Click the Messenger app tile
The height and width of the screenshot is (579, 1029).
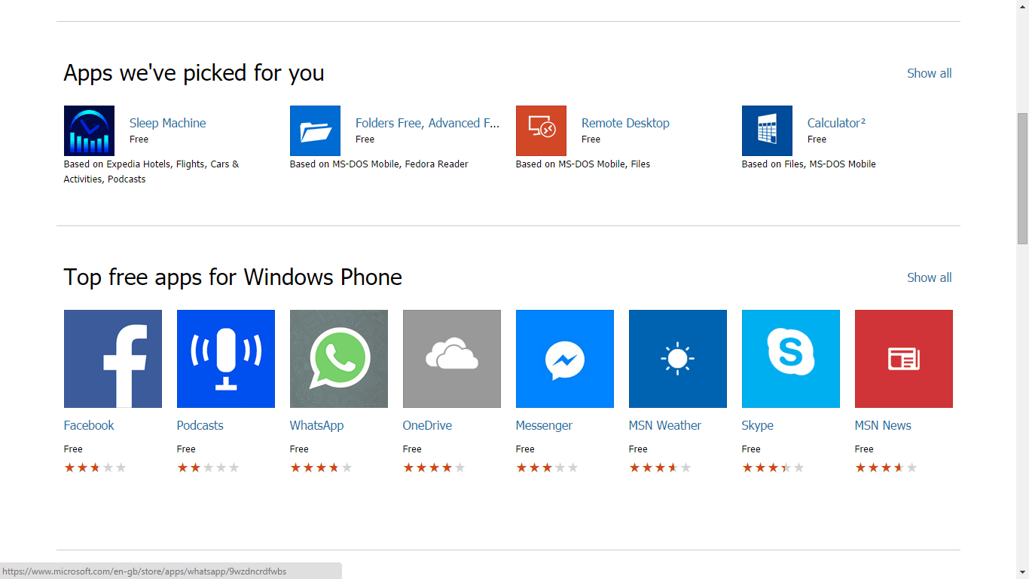(x=565, y=359)
